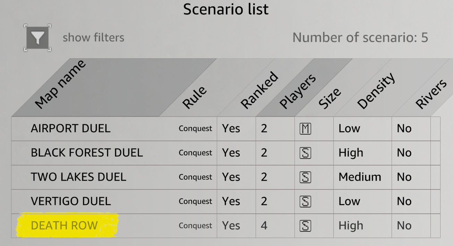Open the highlighted DEATH ROW scenario
Image resolution: width=453 pixels, height=246 pixels.
[x=64, y=226]
